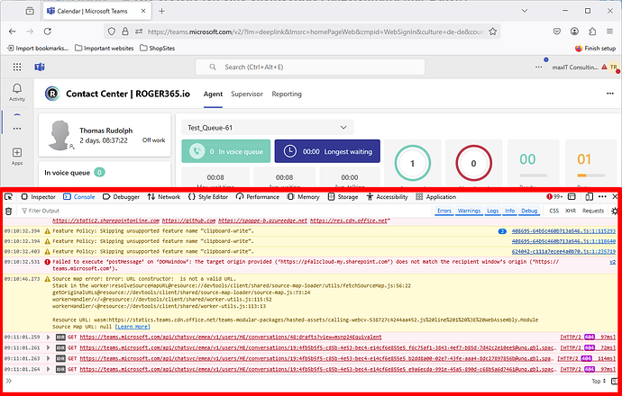Open devtools customize ellipsis menu
Viewport: 622px width, 396px height.
(602, 197)
